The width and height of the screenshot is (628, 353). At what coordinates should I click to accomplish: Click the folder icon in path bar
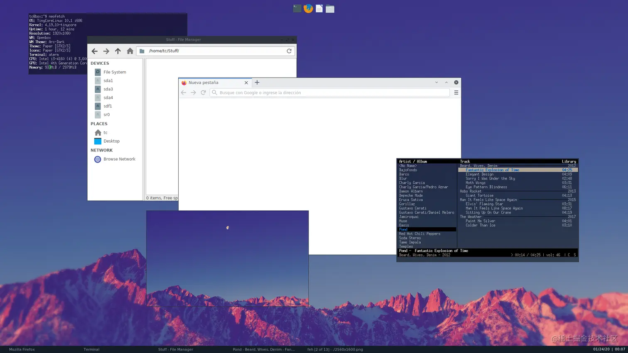142,51
